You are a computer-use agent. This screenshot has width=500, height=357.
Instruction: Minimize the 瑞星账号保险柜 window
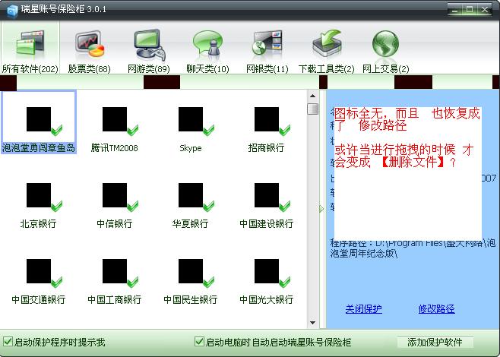click(455, 10)
